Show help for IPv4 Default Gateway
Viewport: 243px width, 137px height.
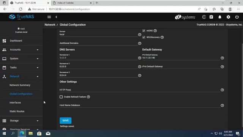coord(222,58)
